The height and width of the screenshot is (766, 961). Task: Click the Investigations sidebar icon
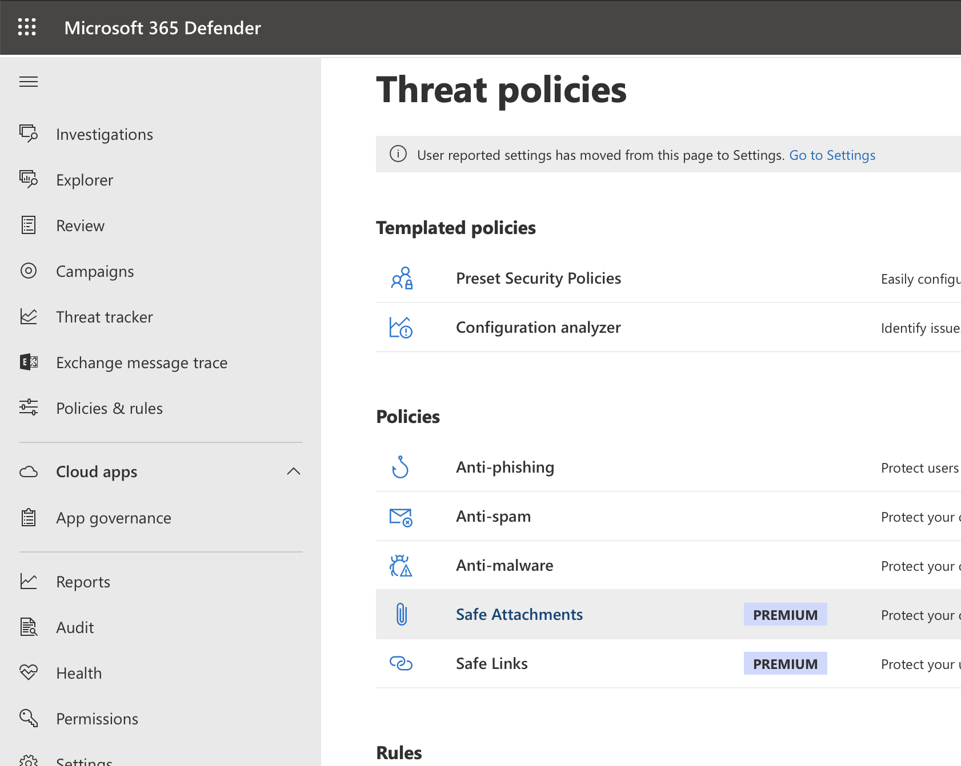[29, 134]
